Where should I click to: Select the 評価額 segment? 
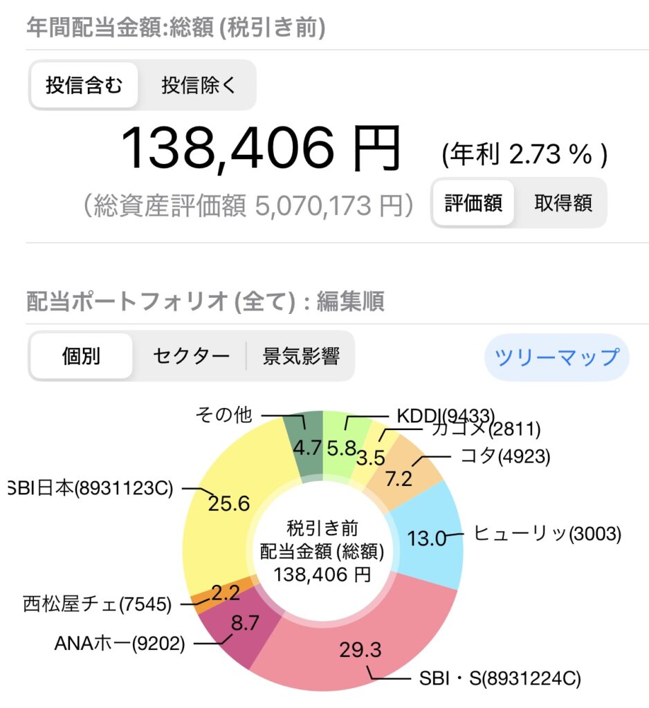(473, 203)
